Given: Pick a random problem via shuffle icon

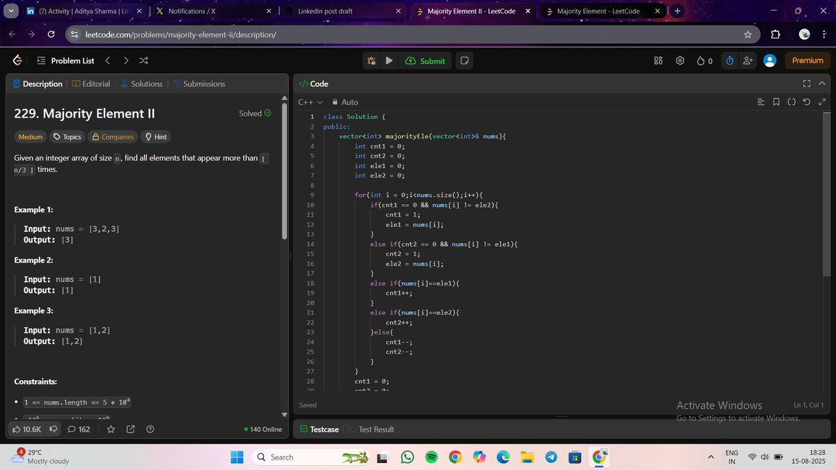Looking at the screenshot, I should [144, 61].
